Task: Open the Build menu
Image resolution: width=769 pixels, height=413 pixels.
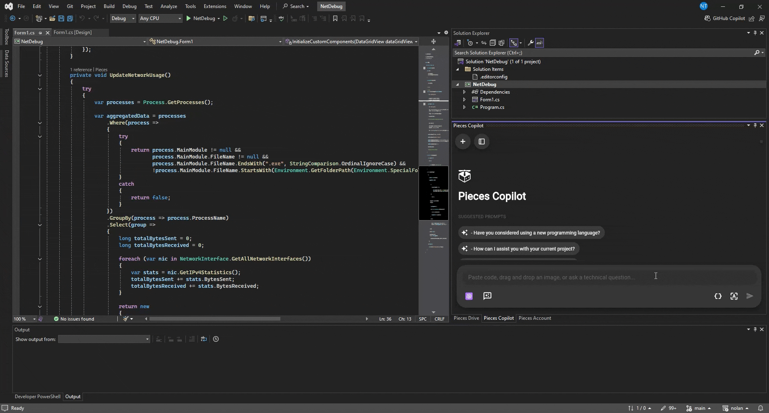Action: (109, 6)
